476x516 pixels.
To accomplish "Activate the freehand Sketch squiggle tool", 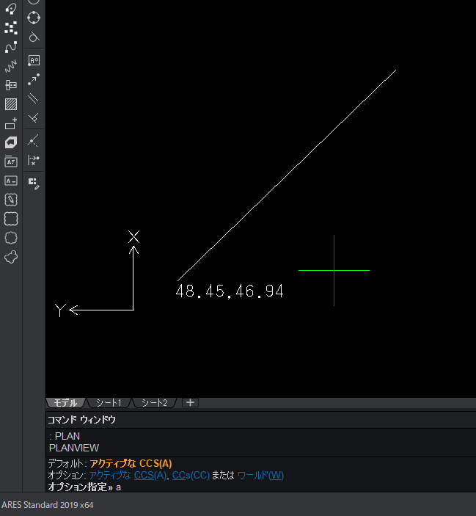I will pos(11,66).
